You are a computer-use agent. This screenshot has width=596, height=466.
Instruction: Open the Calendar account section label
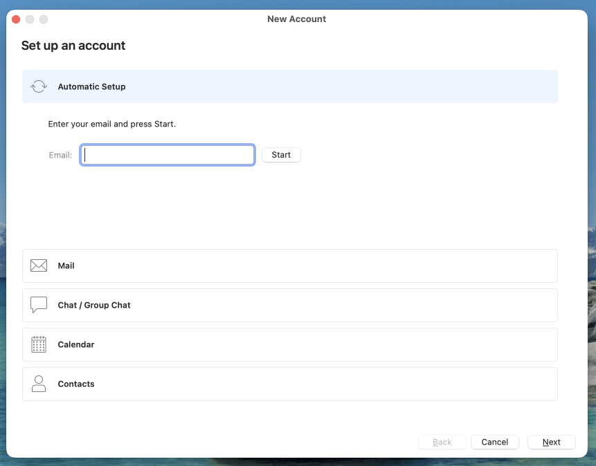76,344
